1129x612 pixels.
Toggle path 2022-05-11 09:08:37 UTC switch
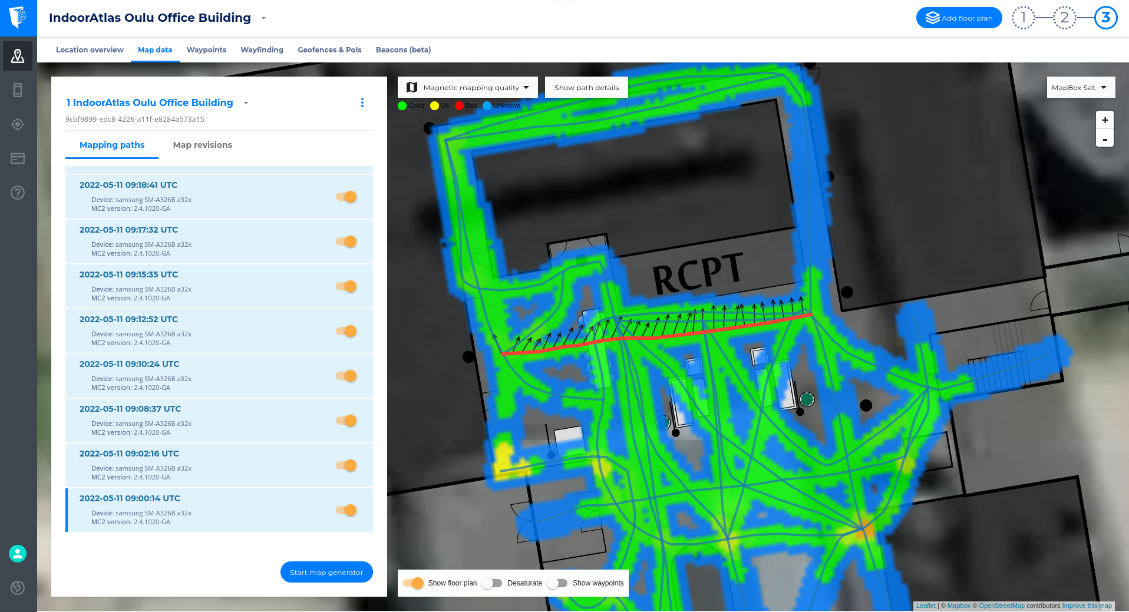point(346,421)
